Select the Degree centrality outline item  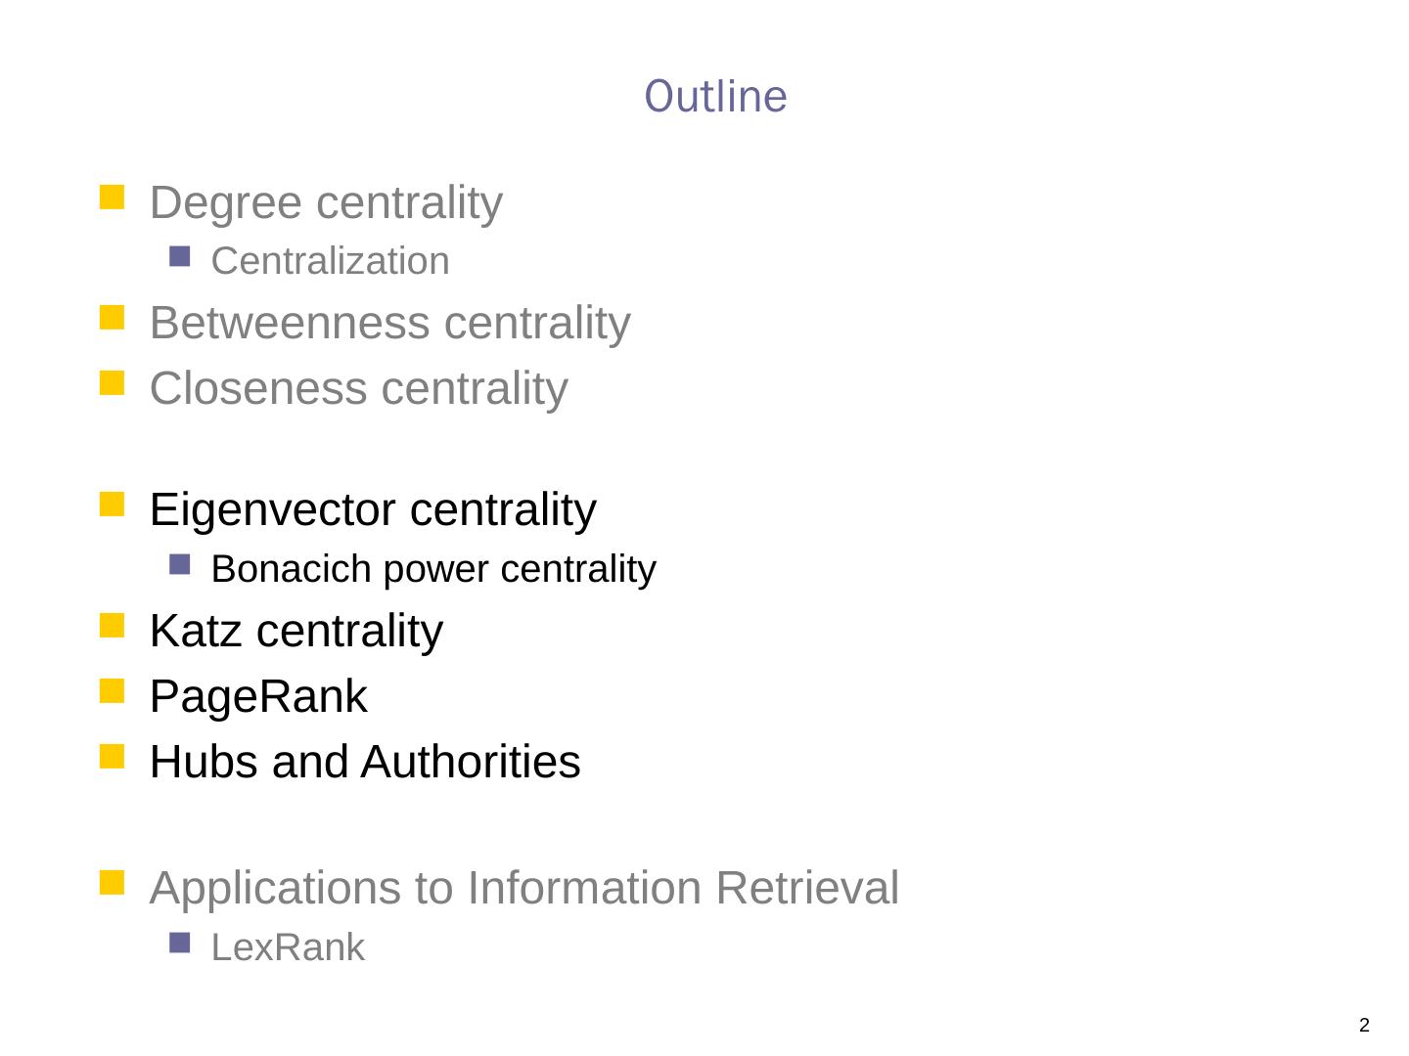(326, 203)
